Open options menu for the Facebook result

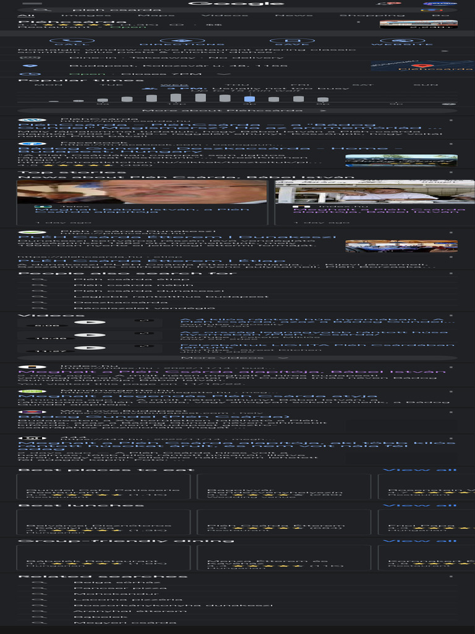tap(451, 144)
